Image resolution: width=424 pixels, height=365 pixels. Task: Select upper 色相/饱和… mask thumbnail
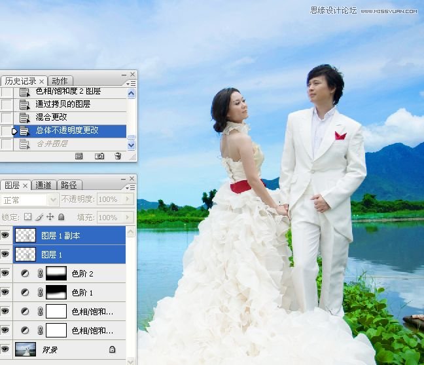pos(56,311)
